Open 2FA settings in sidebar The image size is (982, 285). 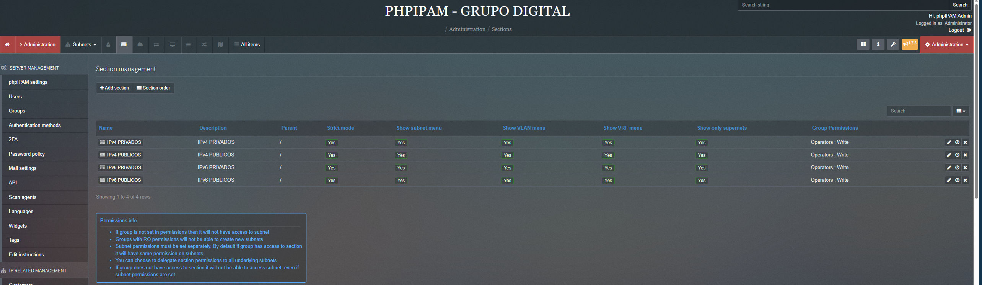(45, 140)
